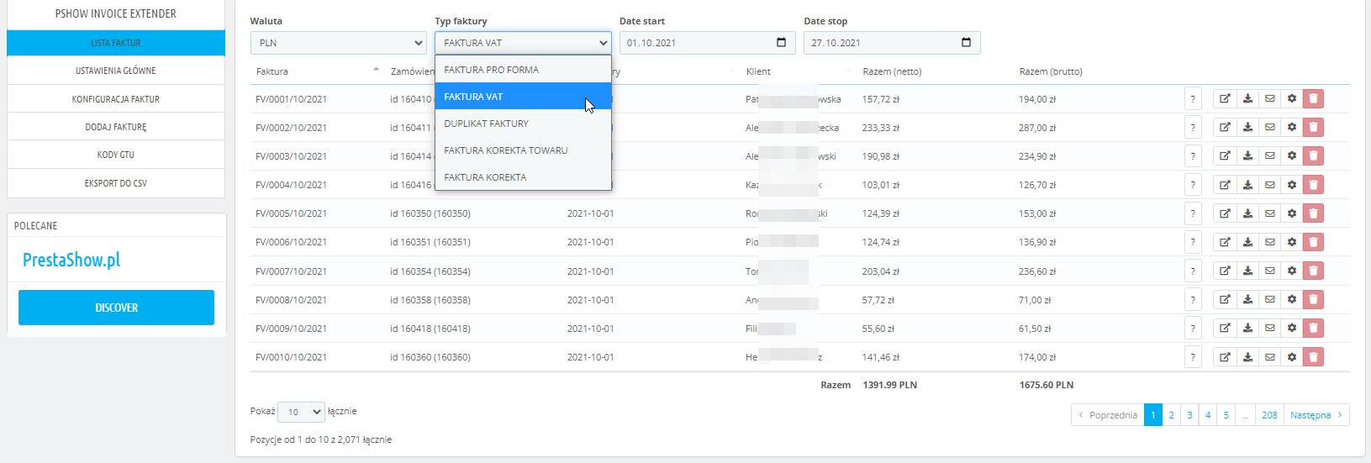1371x463 pixels.
Task: Email invoice FV/0001/10/2021 to customer
Action: point(1270,99)
